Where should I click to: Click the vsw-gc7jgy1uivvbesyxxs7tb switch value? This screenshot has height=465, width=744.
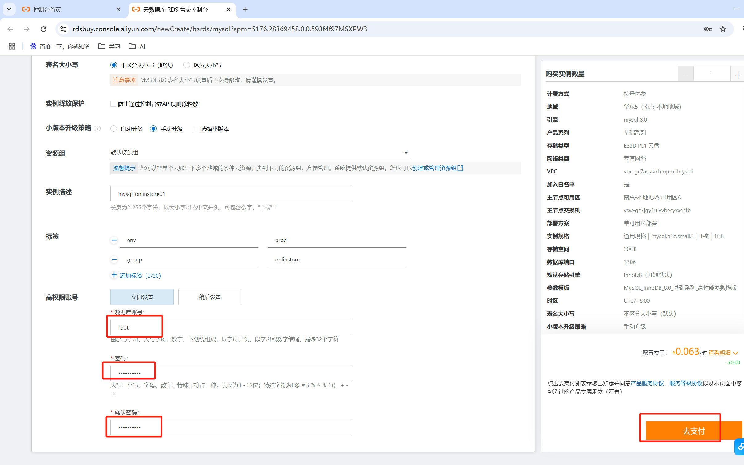(x=657, y=210)
